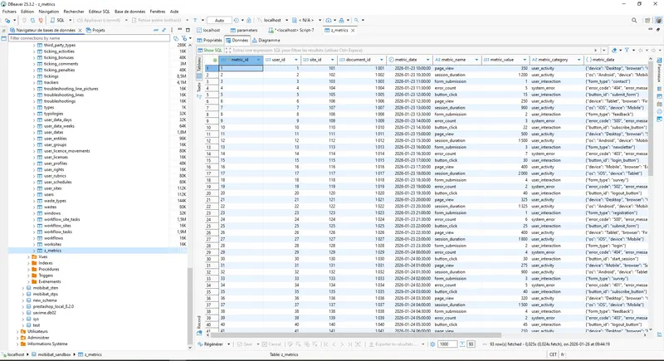Open the Fichiers menu
664x361 pixels.
(x=9, y=12)
